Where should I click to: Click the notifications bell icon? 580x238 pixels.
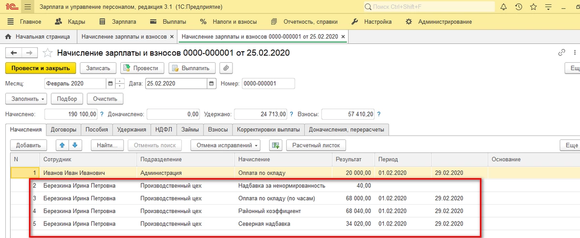pyautogui.click(x=503, y=7)
